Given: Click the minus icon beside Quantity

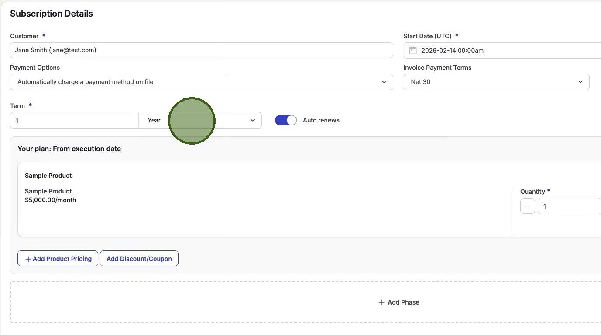Looking at the screenshot, I should 527,206.
